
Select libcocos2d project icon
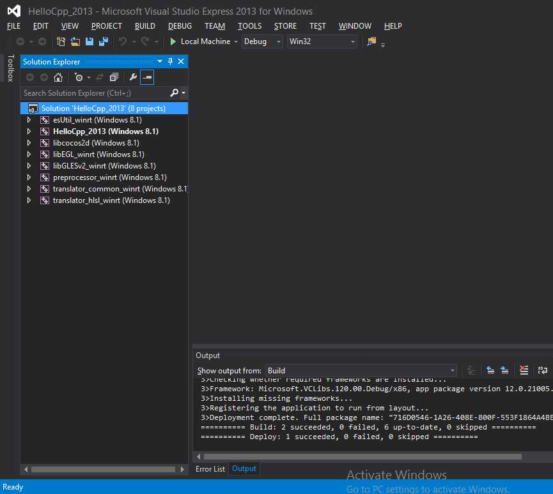click(x=45, y=143)
